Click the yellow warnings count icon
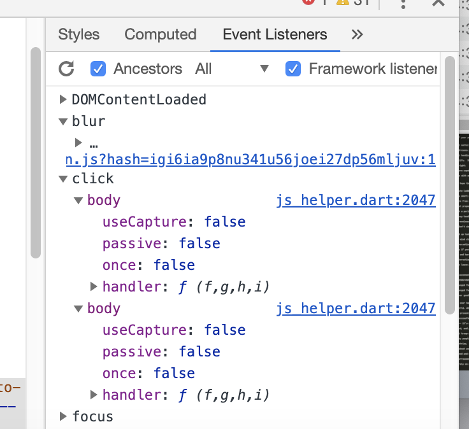469x429 pixels. pyautogui.click(x=343, y=3)
